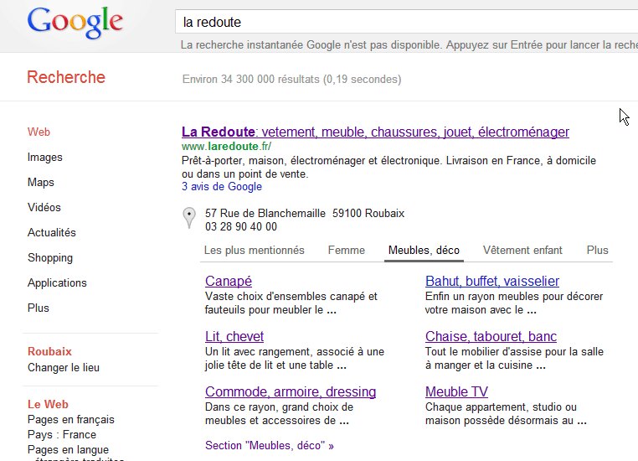Click Section "Meubles, déco" » link

click(x=270, y=446)
